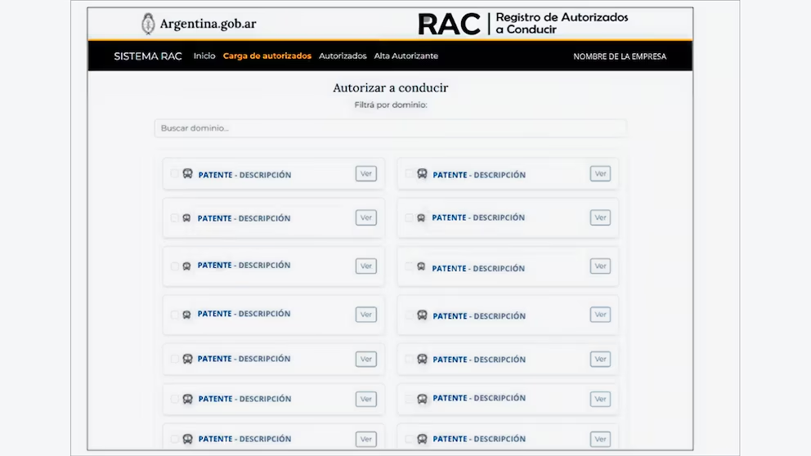This screenshot has height=456, width=811.
Task: Enable checkbox in fourth left vehicle card
Action: click(174, 315)
